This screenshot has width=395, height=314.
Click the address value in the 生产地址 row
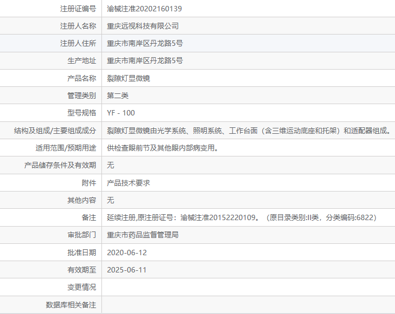pyautogui.click(x=145, y=60)
